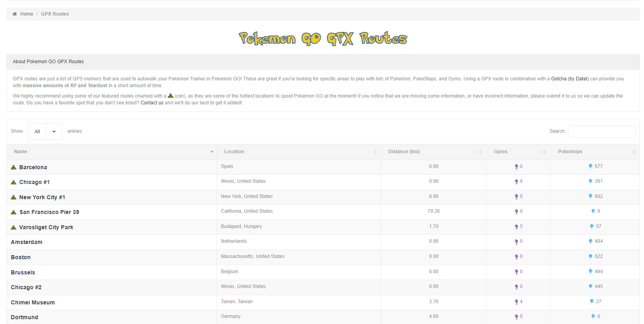Open the San Francisco Pier 39 route
The image size is (644, 324).
tap(49, 212)
